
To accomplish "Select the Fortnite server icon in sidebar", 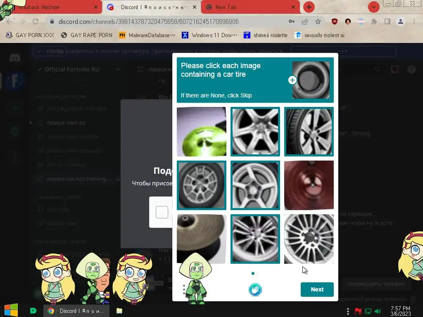I will point(15,80).
